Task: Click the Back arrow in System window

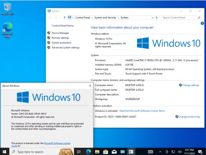Action: click(50, 18)
